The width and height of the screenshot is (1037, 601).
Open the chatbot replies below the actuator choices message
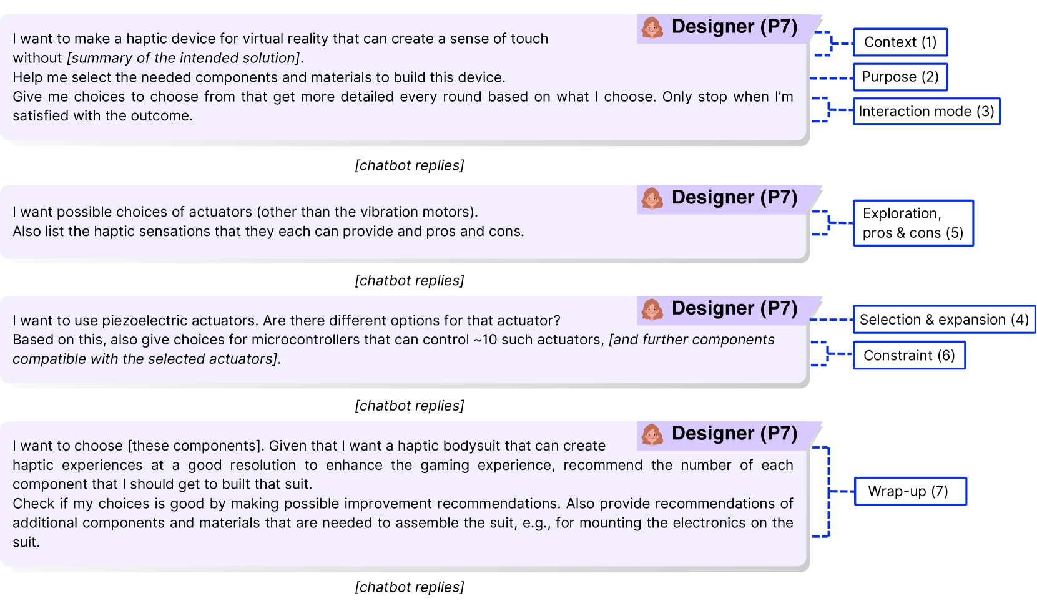(410, 281)
